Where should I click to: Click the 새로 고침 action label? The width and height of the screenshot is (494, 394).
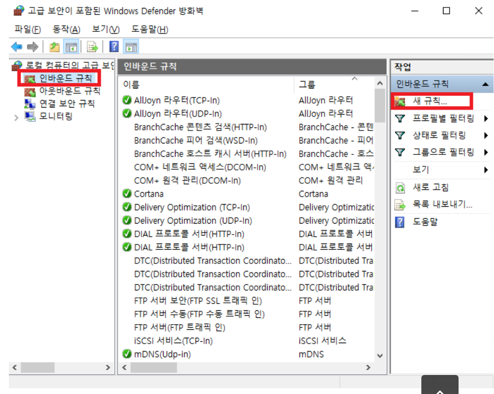[430, 188]
